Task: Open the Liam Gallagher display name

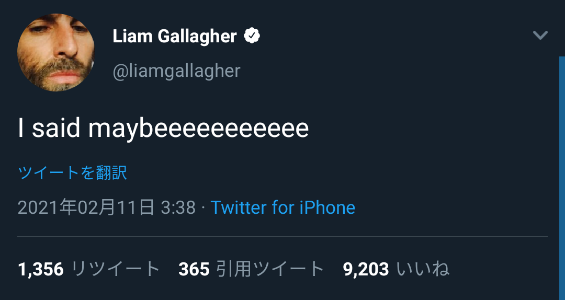Action: click(x=174, y=37)
